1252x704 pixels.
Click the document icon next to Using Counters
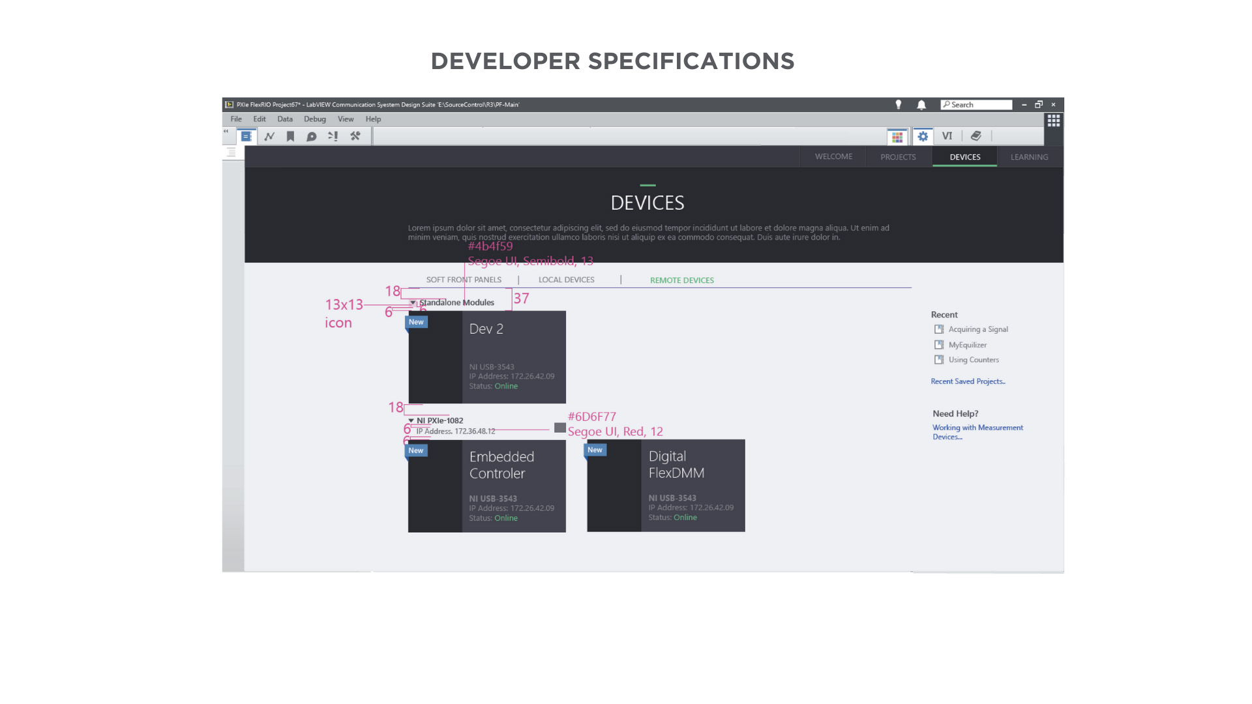[939, 360]
